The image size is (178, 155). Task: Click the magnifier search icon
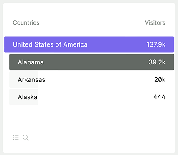(25, 138)
